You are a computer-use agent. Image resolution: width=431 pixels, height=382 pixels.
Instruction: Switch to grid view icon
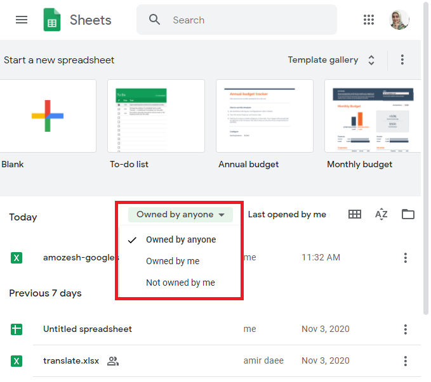click(x=355, y=214)
